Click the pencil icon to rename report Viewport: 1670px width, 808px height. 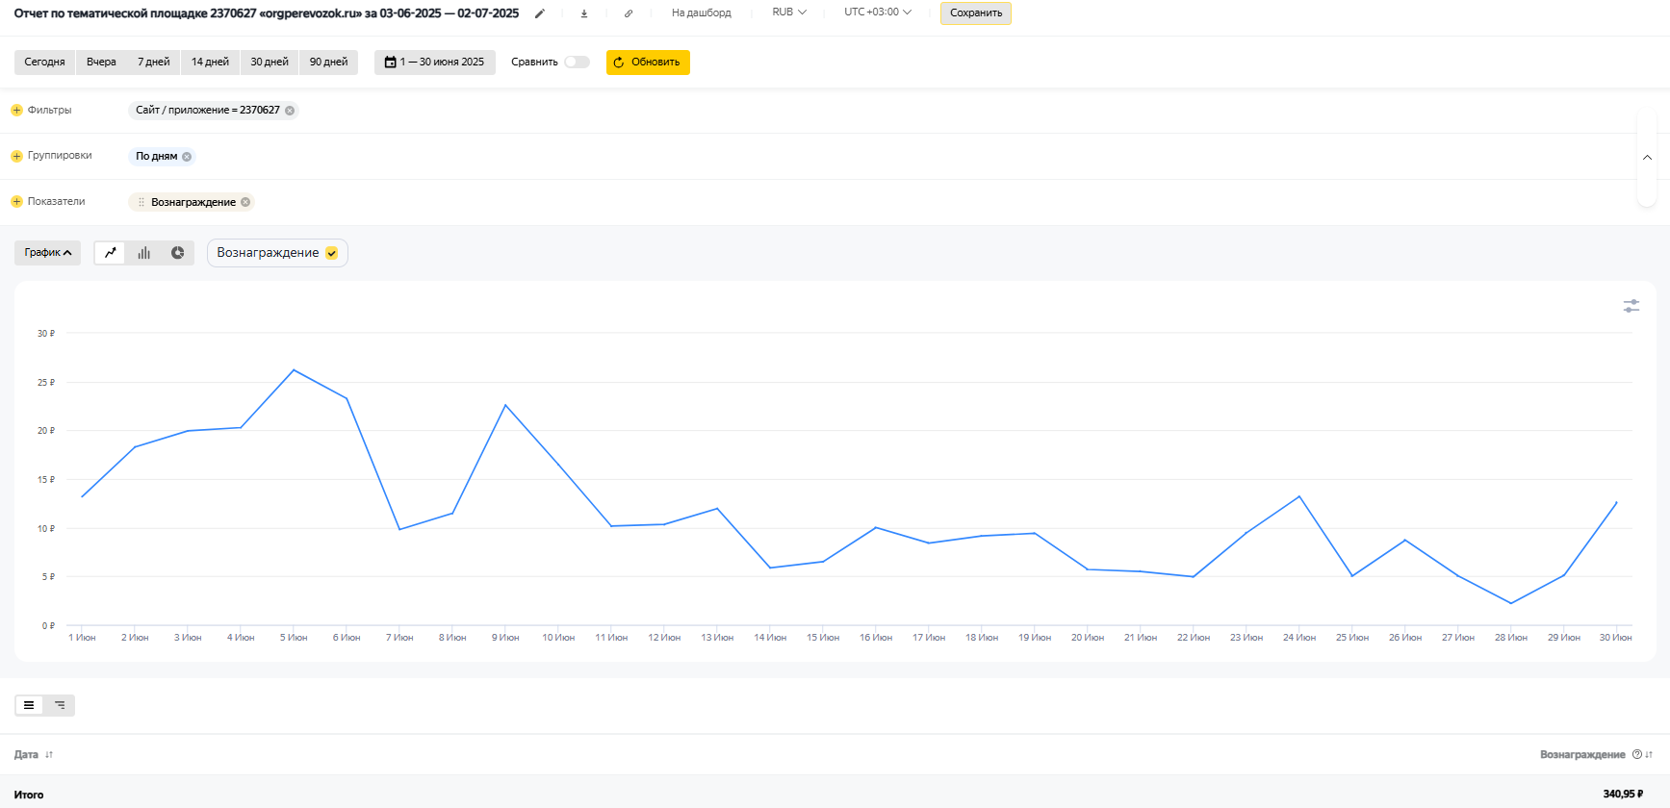pyautogui.click(x=540, y=13)
